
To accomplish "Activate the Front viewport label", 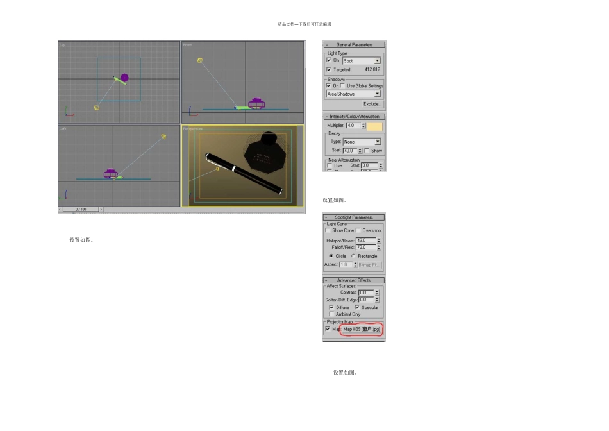I will pyautogui.click(x=187, y=45).
